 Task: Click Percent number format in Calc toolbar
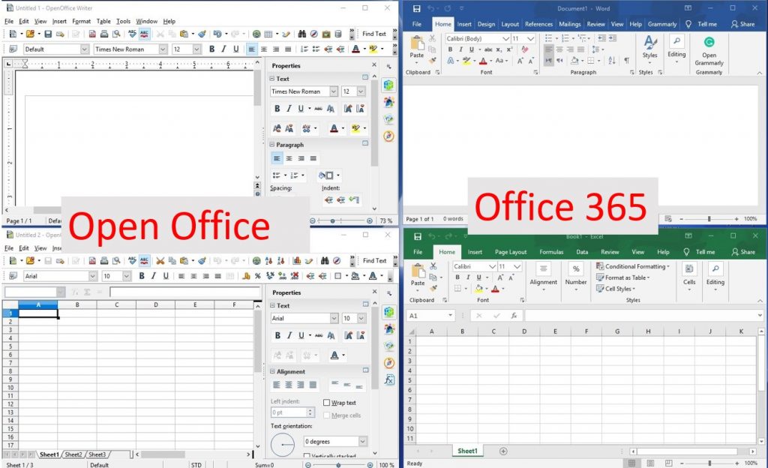click(x=258, y=276)
